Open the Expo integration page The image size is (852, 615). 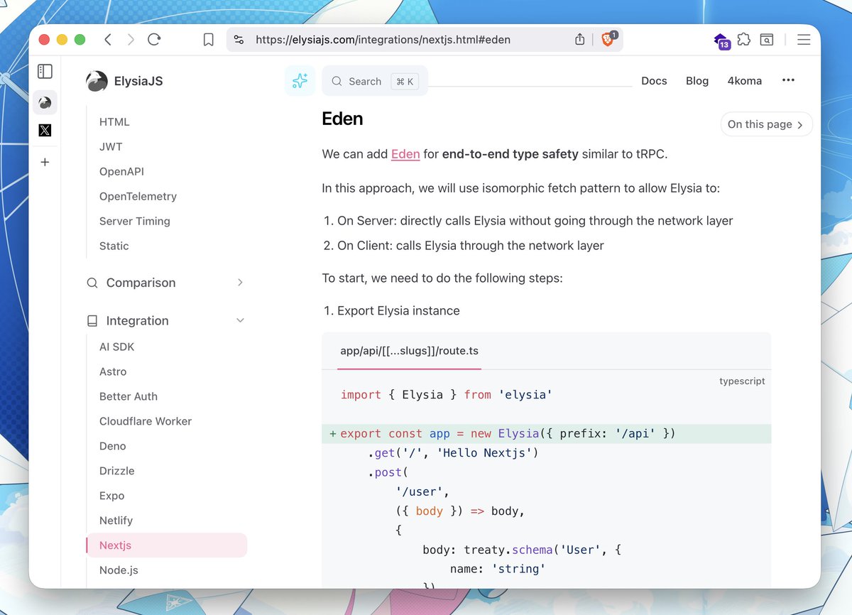(x=112, y=496)
